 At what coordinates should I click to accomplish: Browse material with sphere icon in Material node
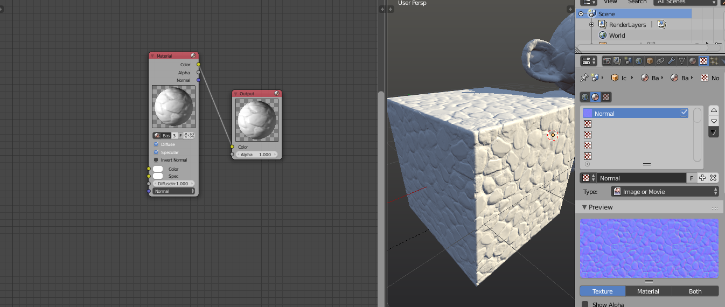click(157, 135)
